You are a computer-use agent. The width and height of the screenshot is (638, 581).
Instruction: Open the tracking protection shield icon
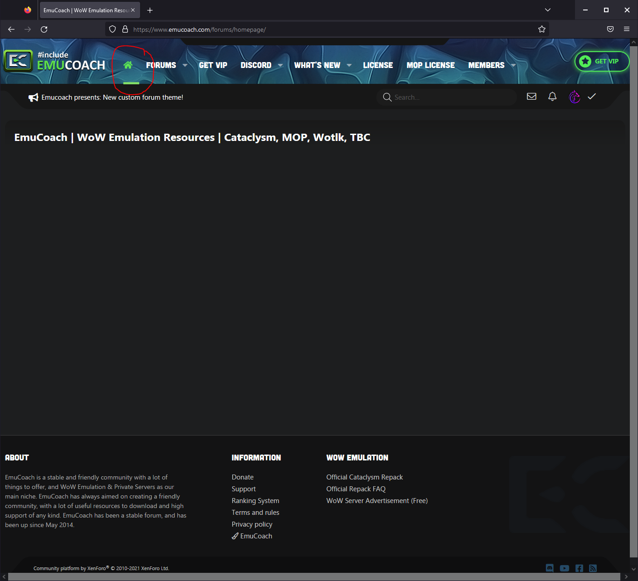pyautogui.click(x=112, y=29)
